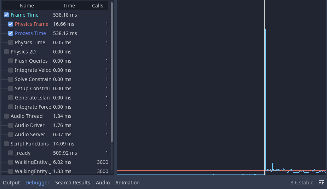
Task: Uncheck the Process Time checkbox
Action: (x=10, y=33)
